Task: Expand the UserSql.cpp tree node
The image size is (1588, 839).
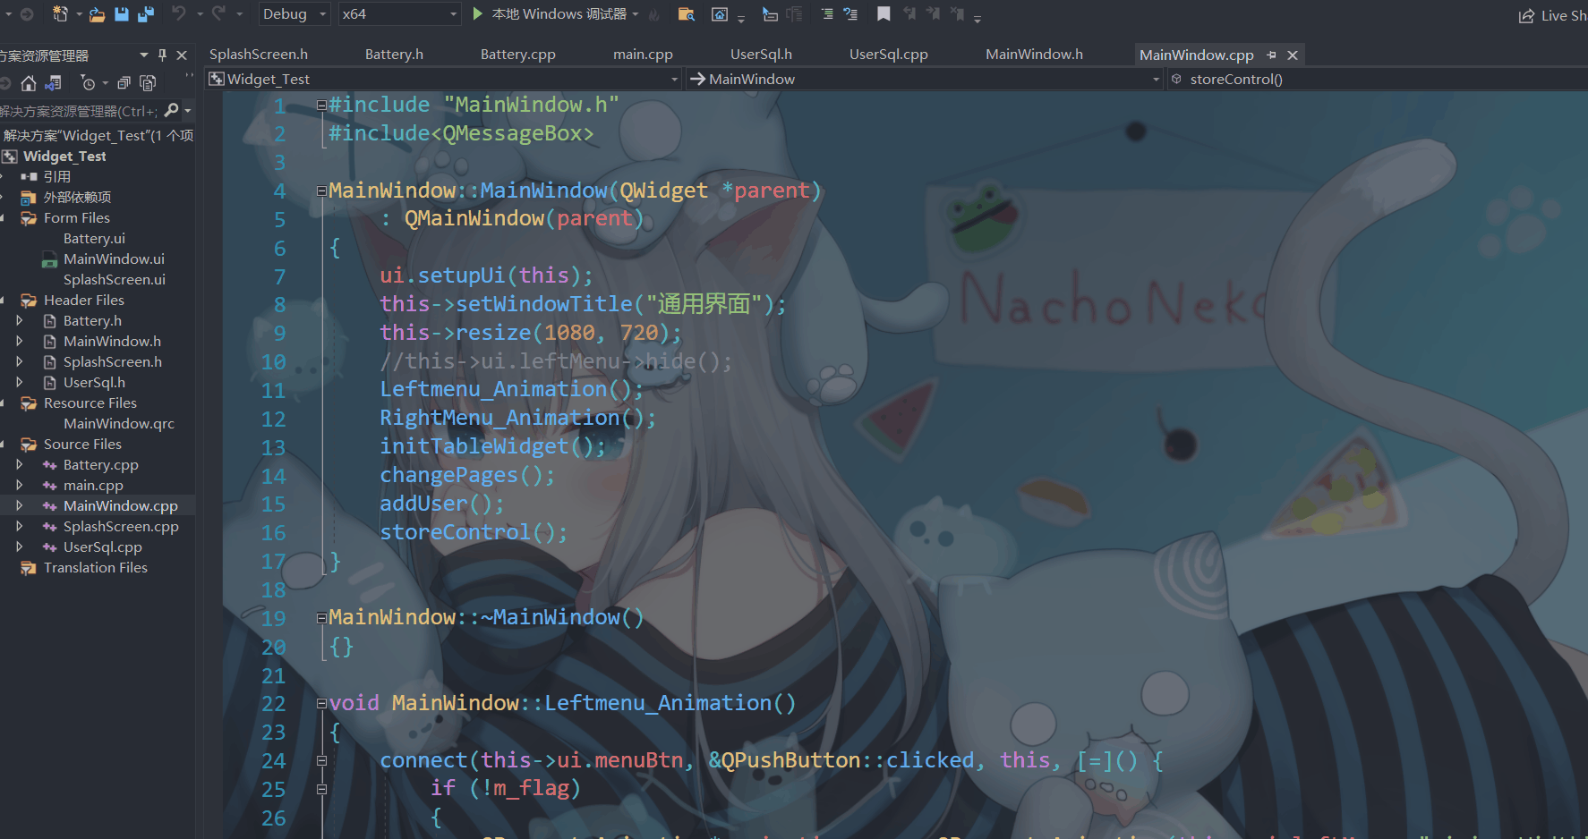Action: point(20,547)
